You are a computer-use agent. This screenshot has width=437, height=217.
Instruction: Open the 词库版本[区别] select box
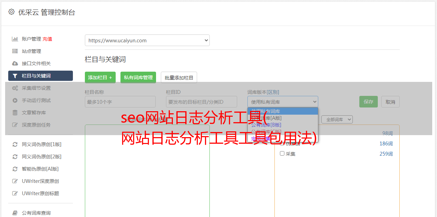283,102
